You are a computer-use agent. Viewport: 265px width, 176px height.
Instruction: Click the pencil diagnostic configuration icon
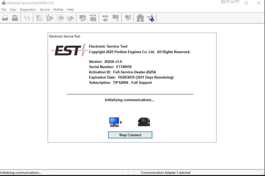click(x=49, y=18)
